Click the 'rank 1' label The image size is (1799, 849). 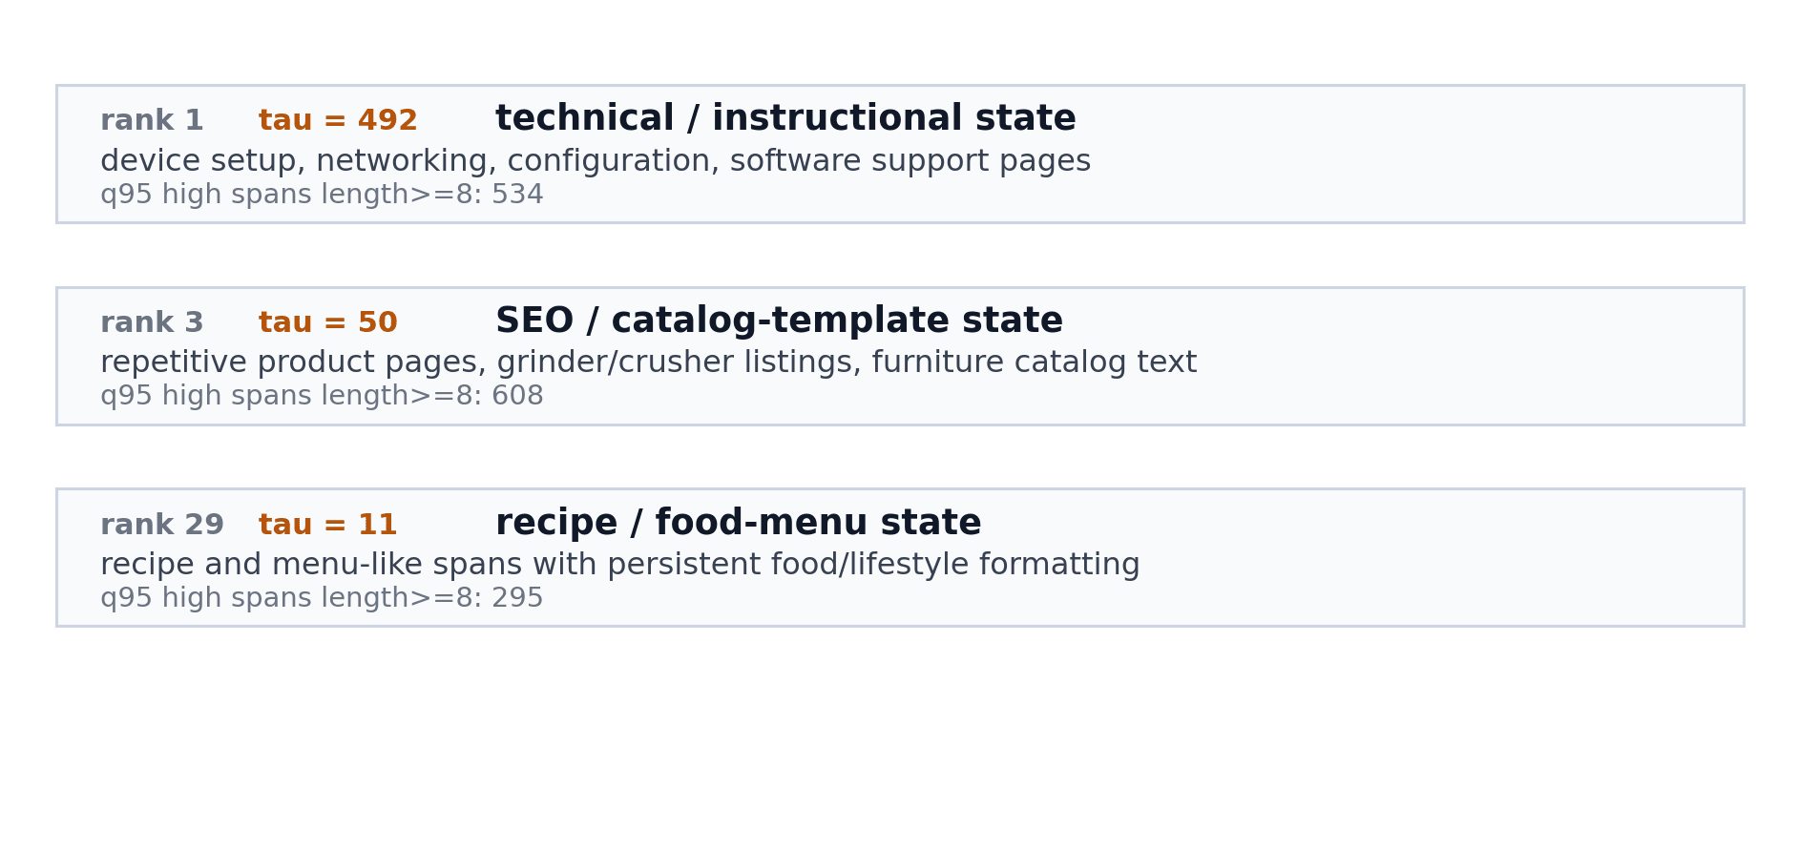point(152,121)
